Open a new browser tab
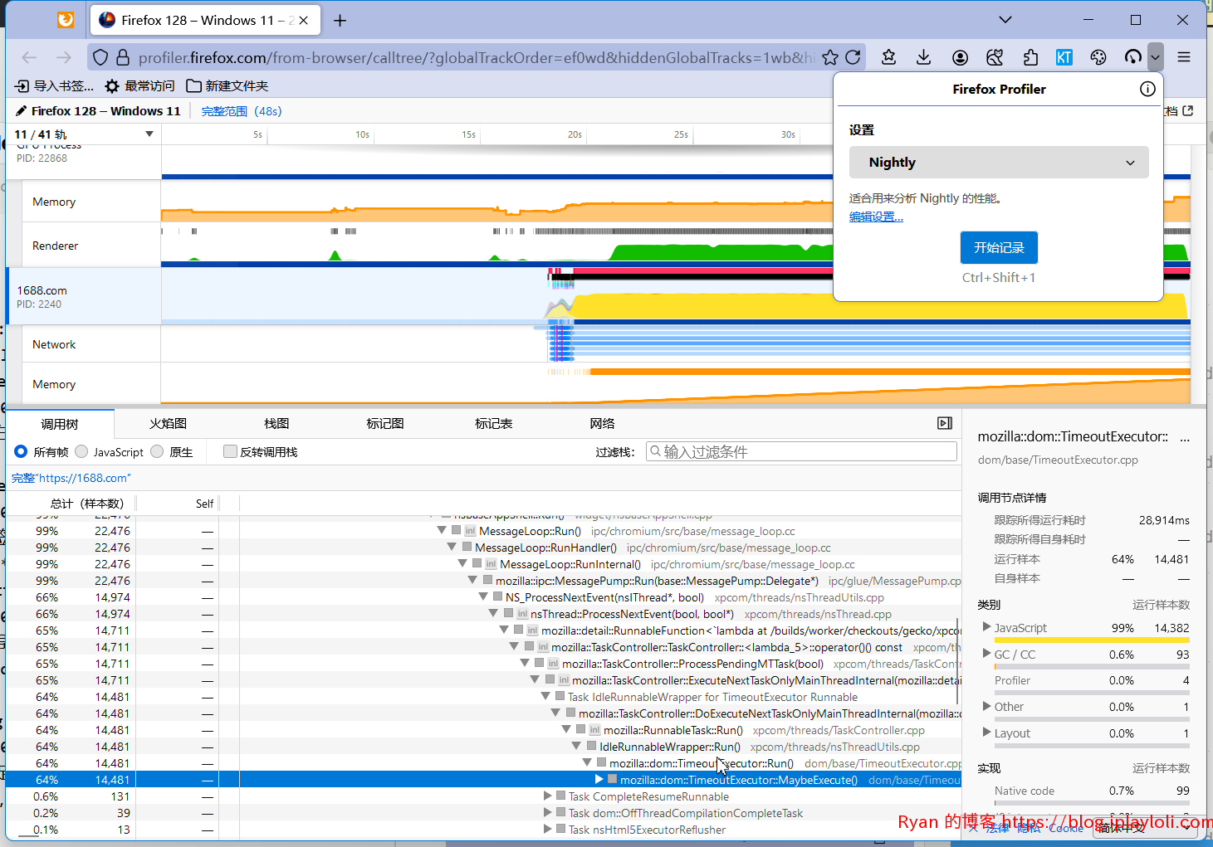Image resolution: width=1213 pixels, height=847 pixels. click(340, 20)
